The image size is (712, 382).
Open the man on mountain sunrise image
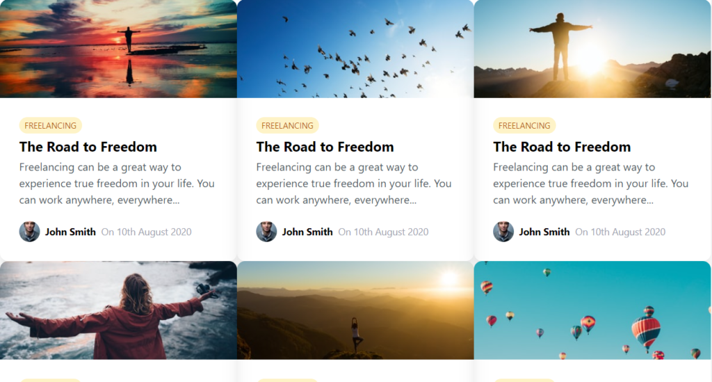[x=592, y=49]
